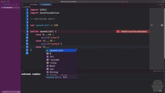This screenshot has height=93, width=165.
Task: Toggle the source control filter icon in navigator
Action: 19,92
